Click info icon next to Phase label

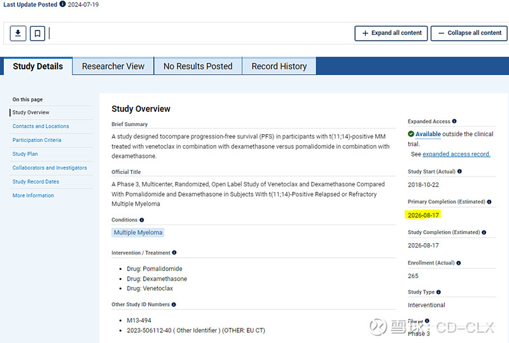(x=427, y=321)
